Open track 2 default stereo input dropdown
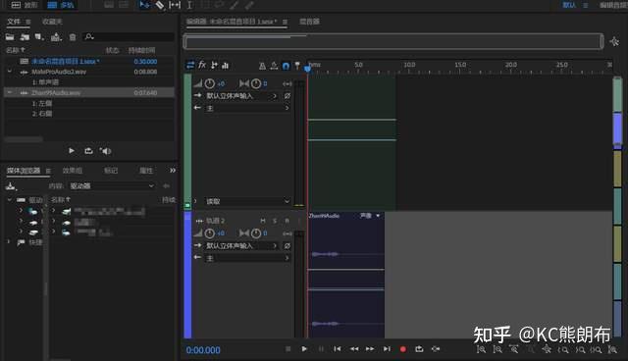The width and height of the screenshot is (628, 361). tap(241, 246)
